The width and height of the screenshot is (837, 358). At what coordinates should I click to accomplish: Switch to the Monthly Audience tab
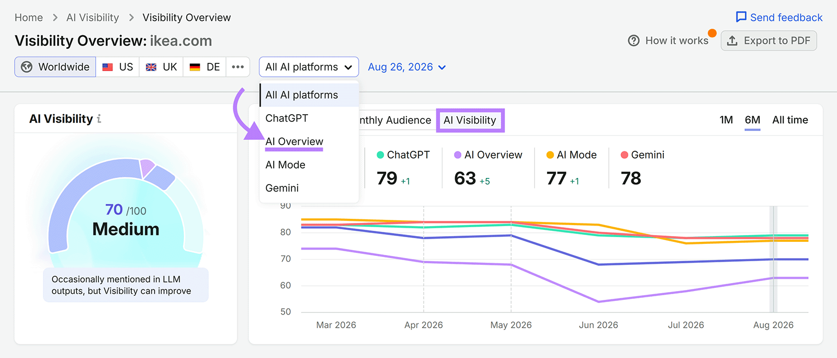pyautogui.click(x=395, y=120)
